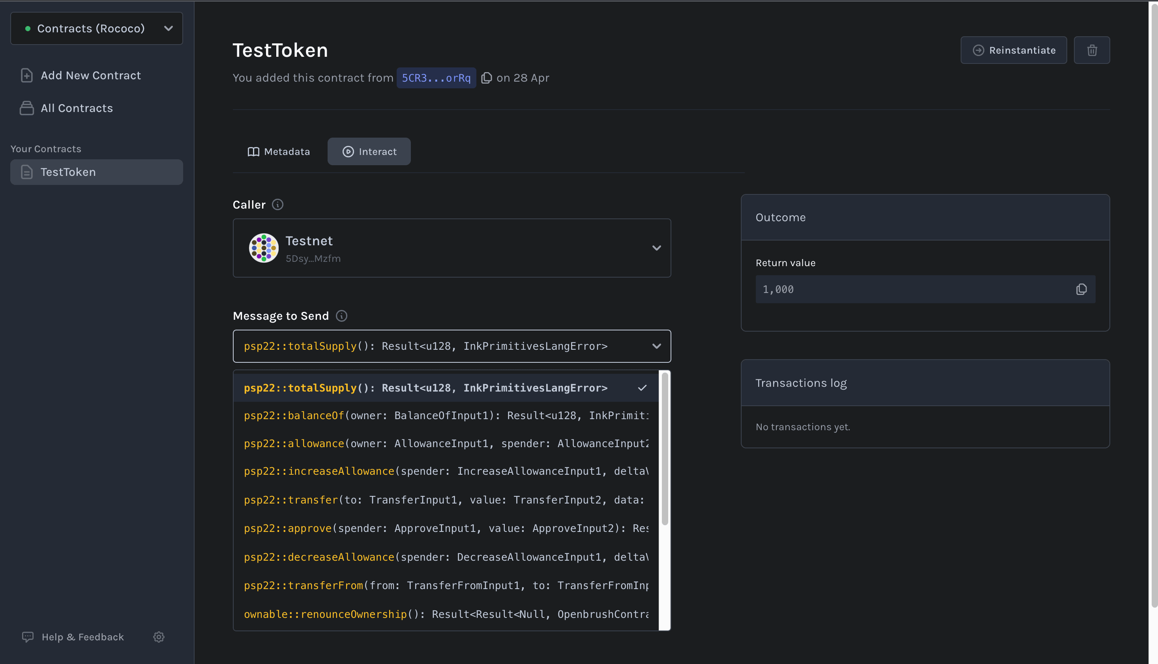Viewport: 1158px width, 664px height.
Task: Click the trash delete contract icon
Action: (1091, 50)
